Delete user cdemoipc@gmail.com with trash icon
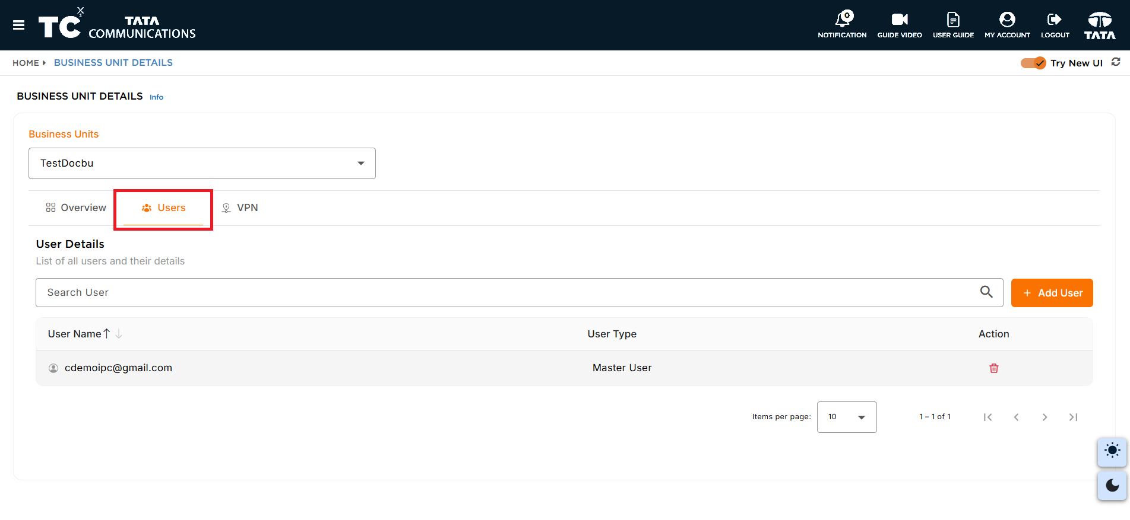Image resolution: width=1130 pixels, height=520 pixels. 994,368
